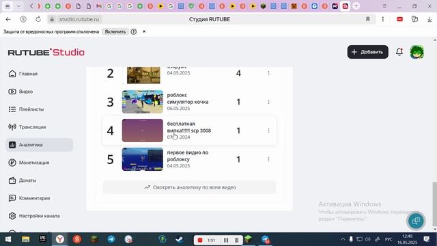437x246 pixels.
Task: Open Steam from taskbar
Action: pyautogui.click(x=180, y=239)
